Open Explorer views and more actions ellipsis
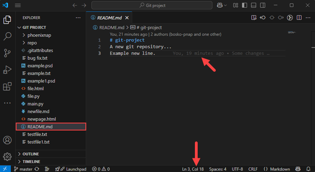The width and height of the screenshot is (315, 172). 78,18
